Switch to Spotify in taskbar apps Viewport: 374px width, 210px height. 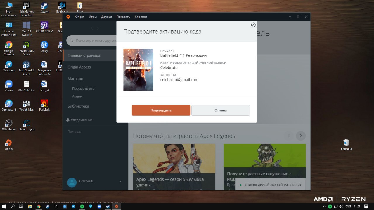pos(82,206)
